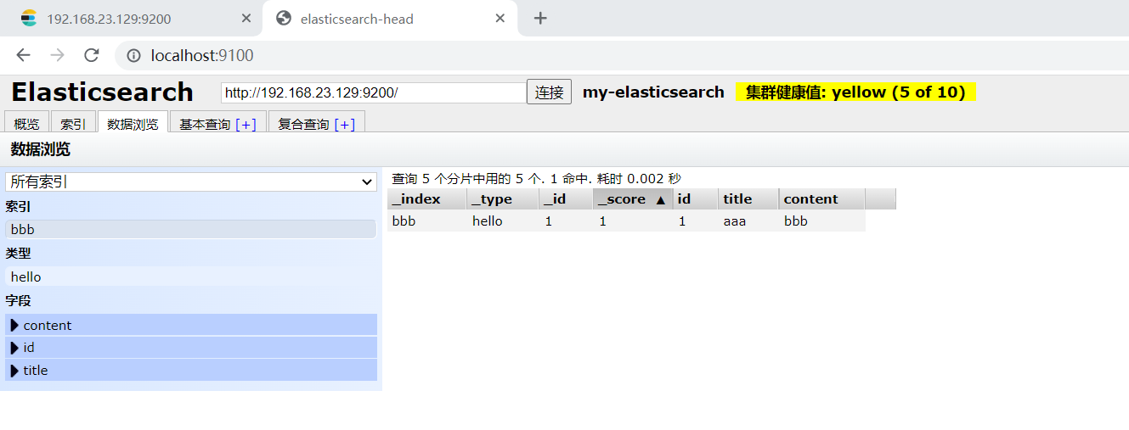Click the Elasticsearch heading
The height and width of the screenshot is (430, 1129).
pyautogui.click(x=103, y=92)
